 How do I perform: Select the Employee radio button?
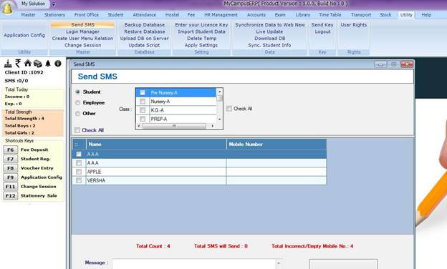77,103
